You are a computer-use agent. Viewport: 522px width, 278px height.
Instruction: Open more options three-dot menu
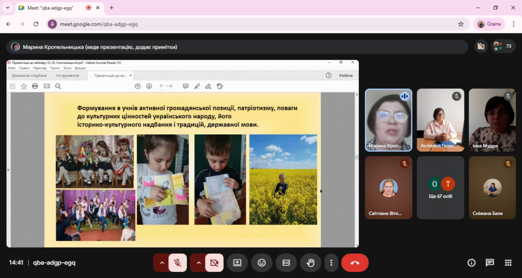pyautogui.click(x=331, y=263)
